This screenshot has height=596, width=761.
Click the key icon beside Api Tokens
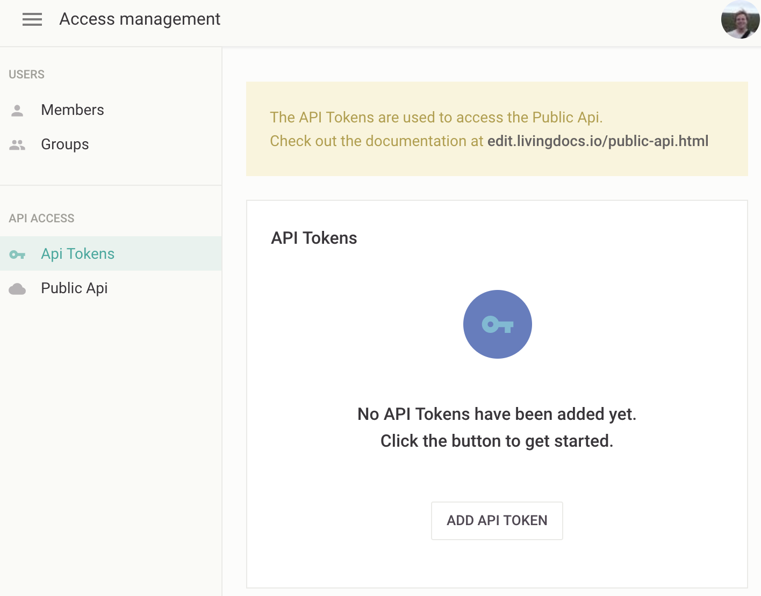point(17,255)
